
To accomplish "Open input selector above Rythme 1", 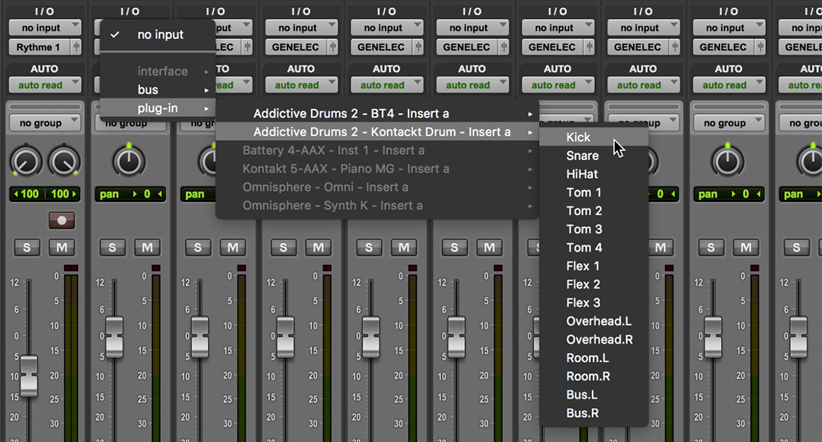I will coord(44,28).
